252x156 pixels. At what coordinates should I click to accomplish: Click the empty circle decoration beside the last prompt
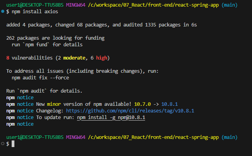(x=3, y=144)
